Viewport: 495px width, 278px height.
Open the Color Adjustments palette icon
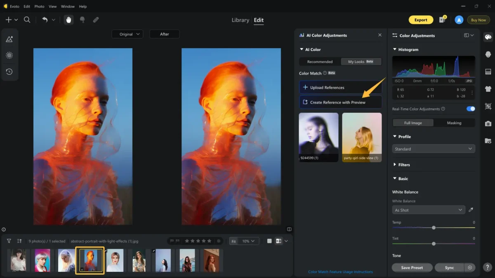(488, 37)
